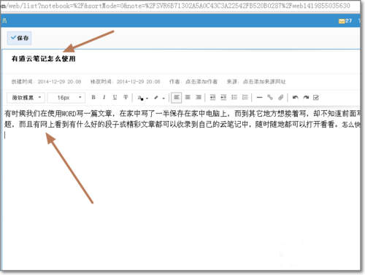This screenshot has width=365, height=275.
Task: Apply the highlight pen tool
Action: [x=156, y=98]
